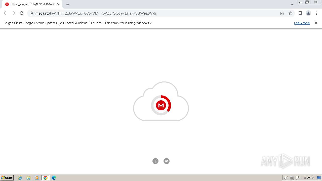Viewport: 322px width, 181px height.
Task: Close the mega.nz tab
Action: point(58,4)
